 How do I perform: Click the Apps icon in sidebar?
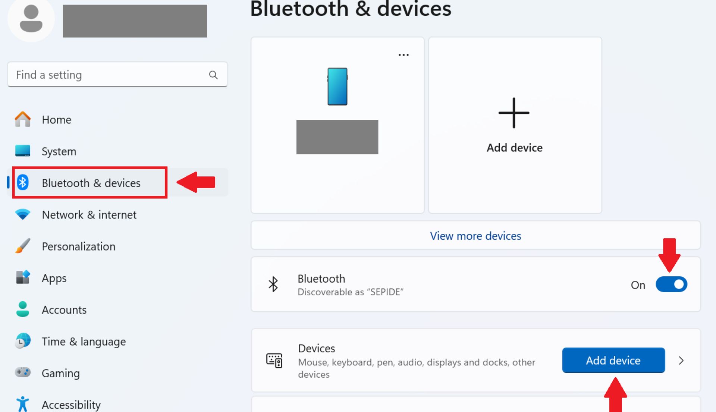pyautogui.click(x=22, y=277)
